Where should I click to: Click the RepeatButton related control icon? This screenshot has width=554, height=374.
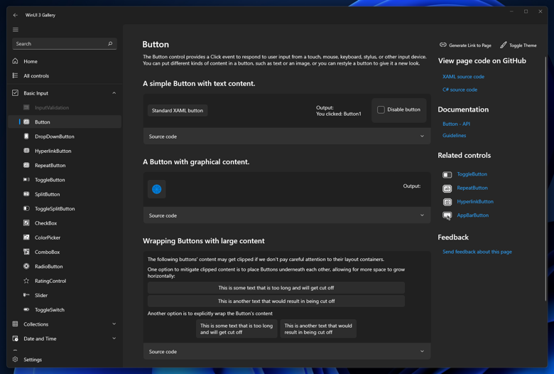tap(447, 188)
